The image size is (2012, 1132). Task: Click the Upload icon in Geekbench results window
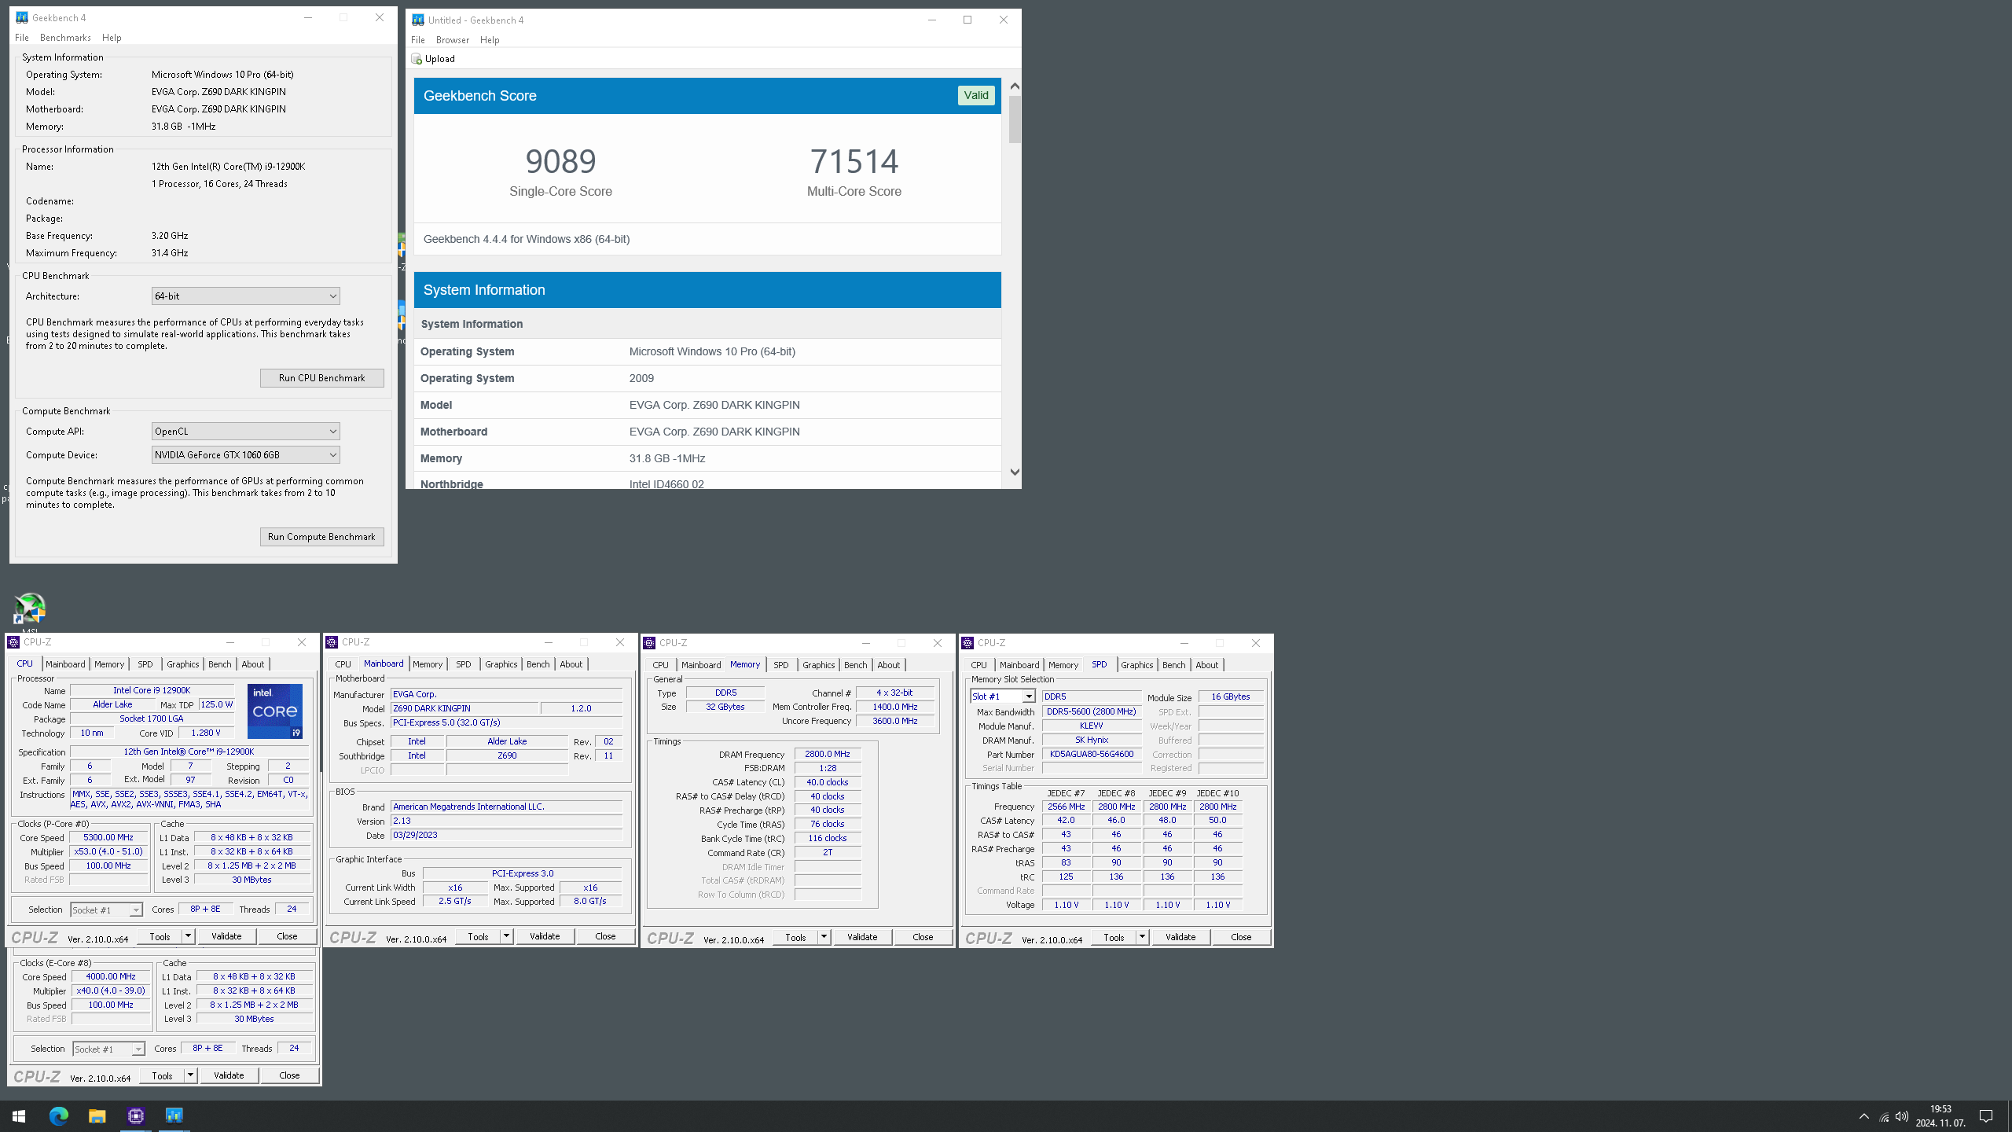417,59
